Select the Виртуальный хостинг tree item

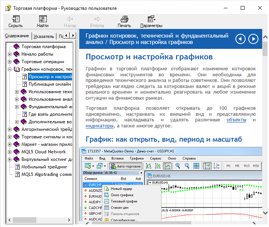pyautogui.click(x=47, y=159)
